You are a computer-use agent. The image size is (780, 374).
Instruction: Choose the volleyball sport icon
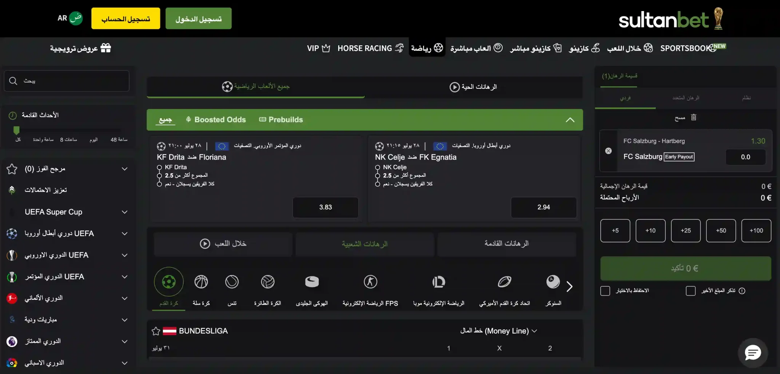(x=268, y=282)
